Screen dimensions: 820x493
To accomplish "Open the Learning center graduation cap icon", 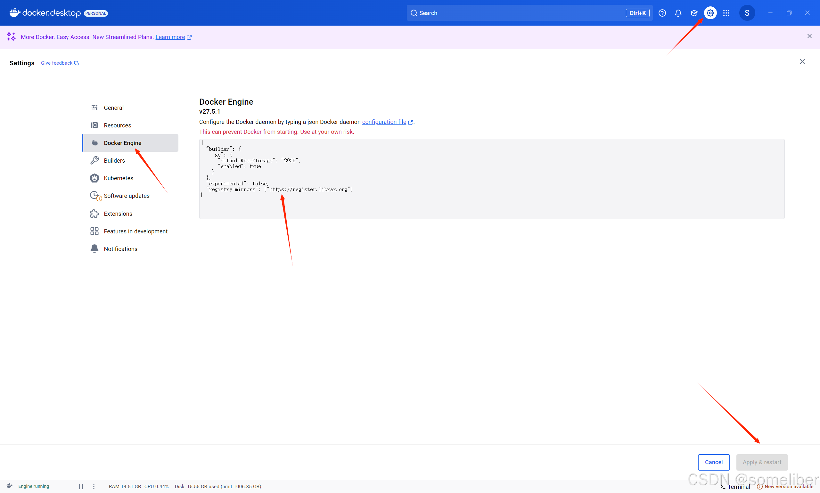I will (x=694, y=13).
